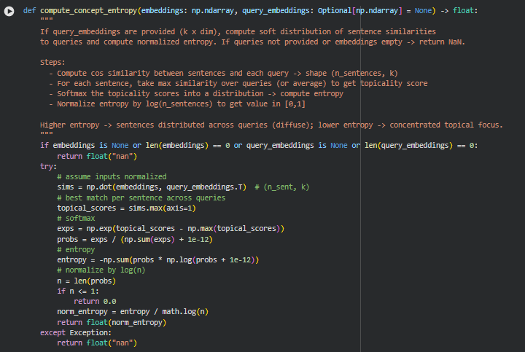The height and width of the screenshot is (352, 525).
Task: Run the compute_concept_entropy code cell
Action: (x=9, y=12)
